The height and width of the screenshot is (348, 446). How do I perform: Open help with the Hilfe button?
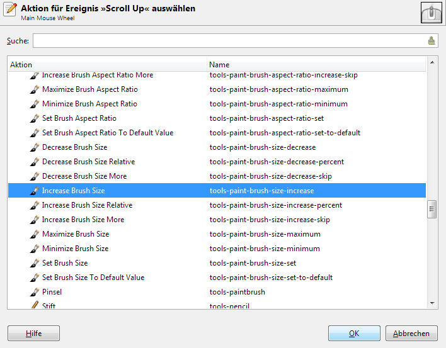click(33, 334)
